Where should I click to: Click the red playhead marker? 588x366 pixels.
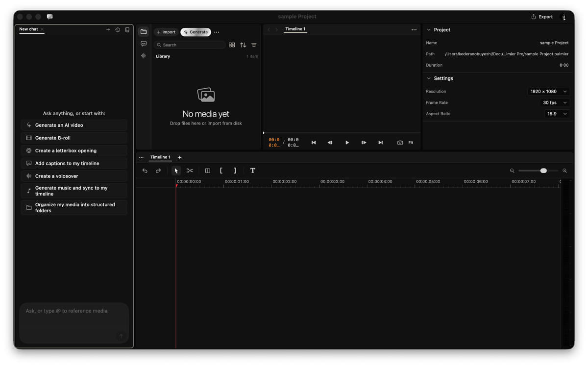point(176,186)
